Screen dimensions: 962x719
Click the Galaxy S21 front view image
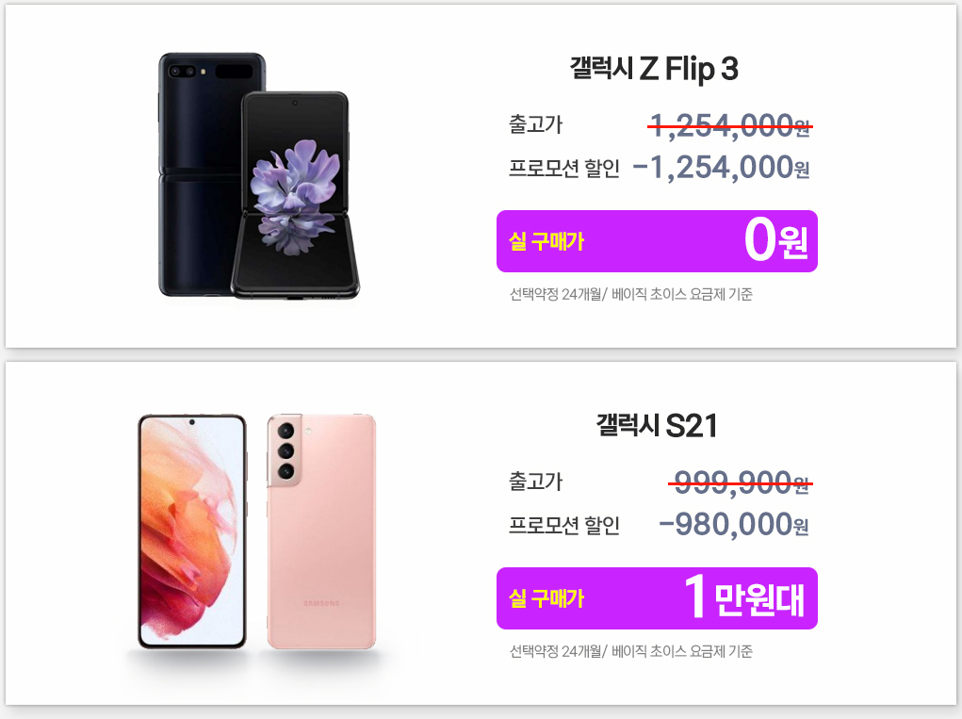[192, 531]
